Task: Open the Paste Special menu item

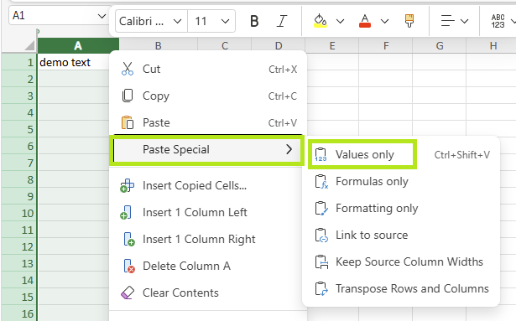Action: [x=208, y=150]
